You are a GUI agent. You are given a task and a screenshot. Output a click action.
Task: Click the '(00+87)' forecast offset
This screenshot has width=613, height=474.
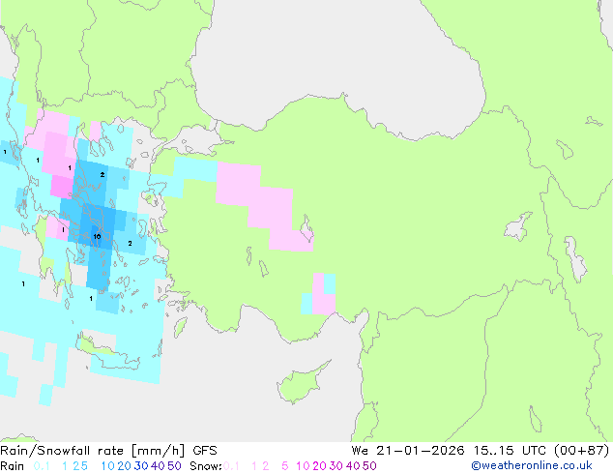click(582, 451)
